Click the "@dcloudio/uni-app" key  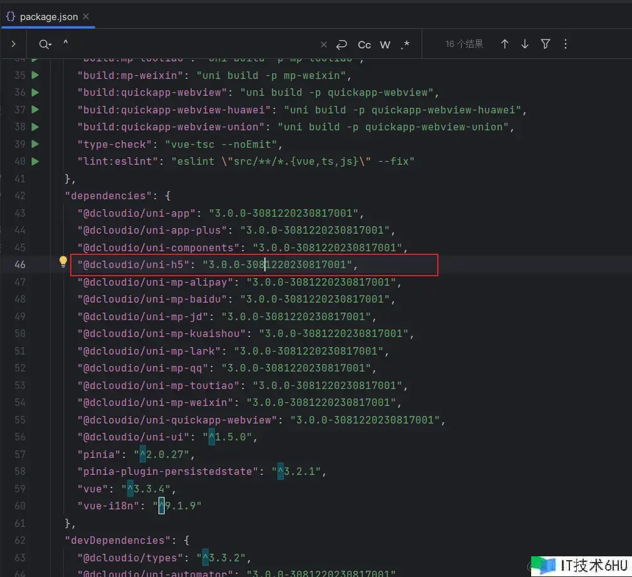tap(137, 213)
